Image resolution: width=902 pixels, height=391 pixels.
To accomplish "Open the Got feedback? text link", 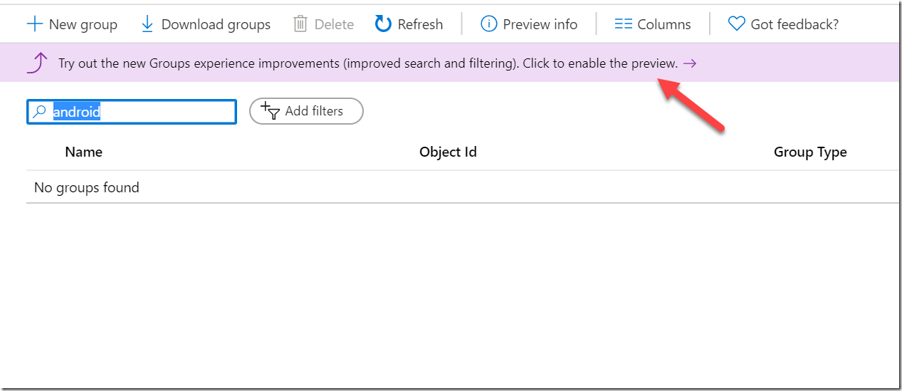I will 795,24.
